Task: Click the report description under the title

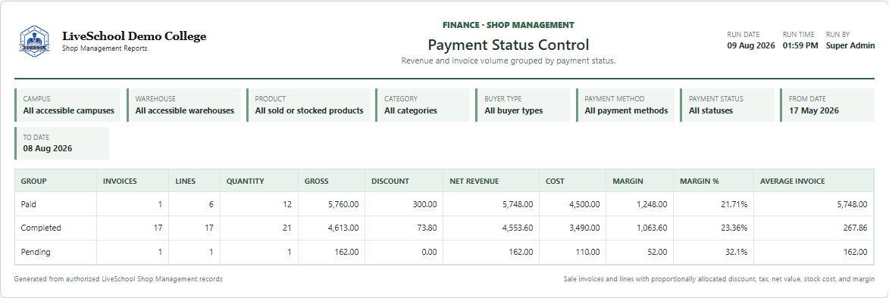Action: click(508, 61)
